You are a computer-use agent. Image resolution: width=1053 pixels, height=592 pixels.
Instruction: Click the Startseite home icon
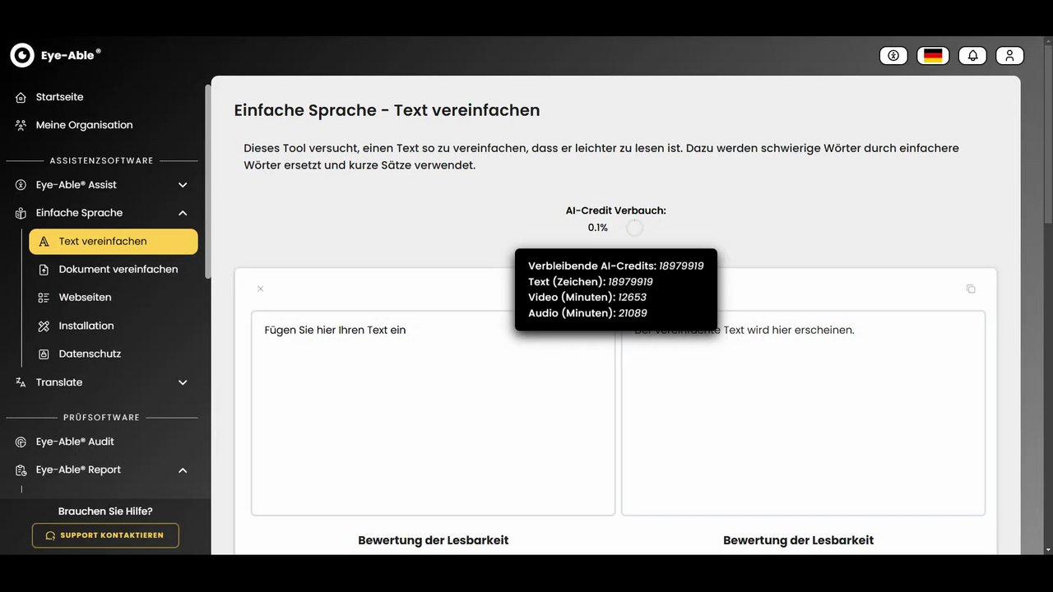pos(21,97)
